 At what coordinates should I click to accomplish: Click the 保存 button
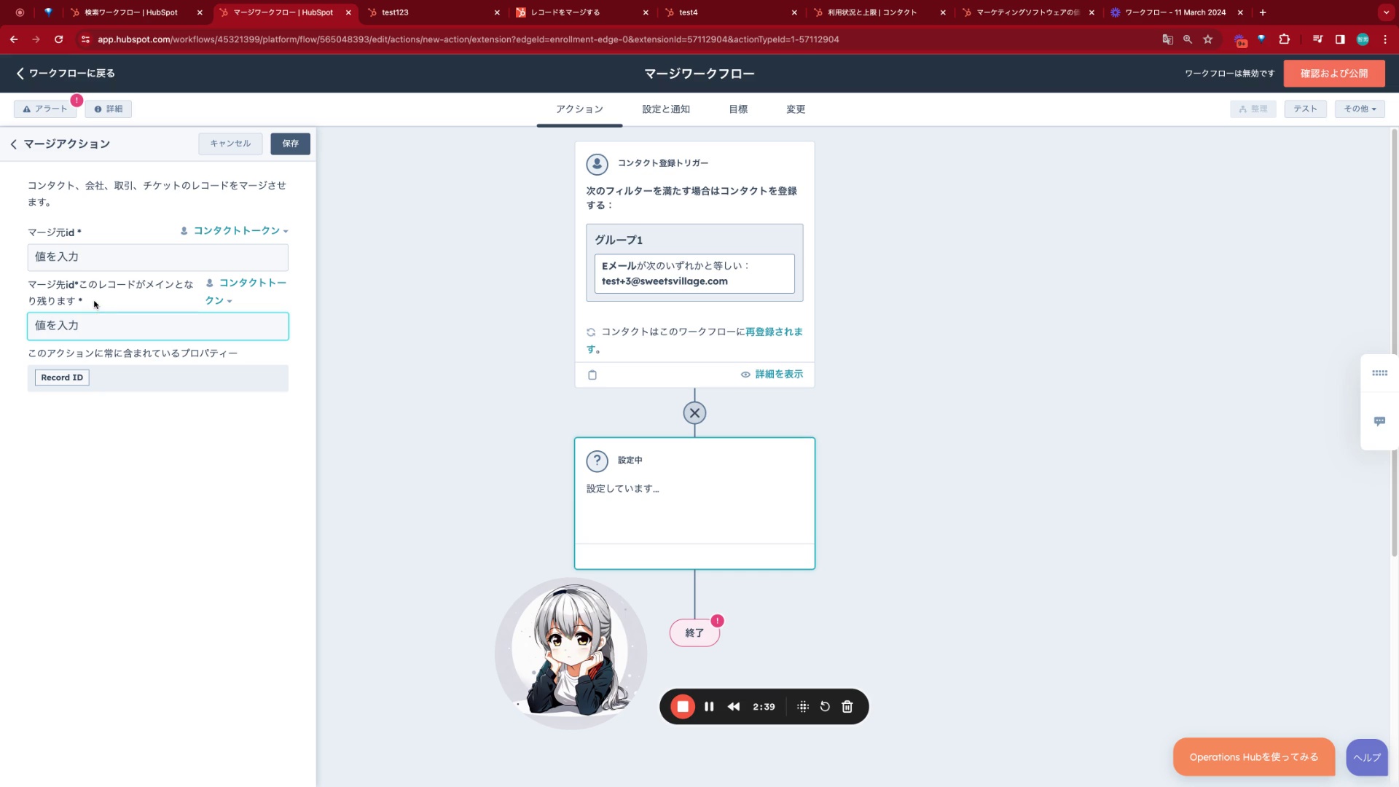[290, 144]
